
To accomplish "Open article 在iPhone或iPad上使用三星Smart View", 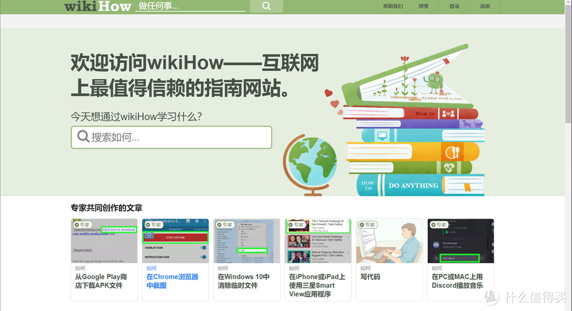I will pos(317,286).
